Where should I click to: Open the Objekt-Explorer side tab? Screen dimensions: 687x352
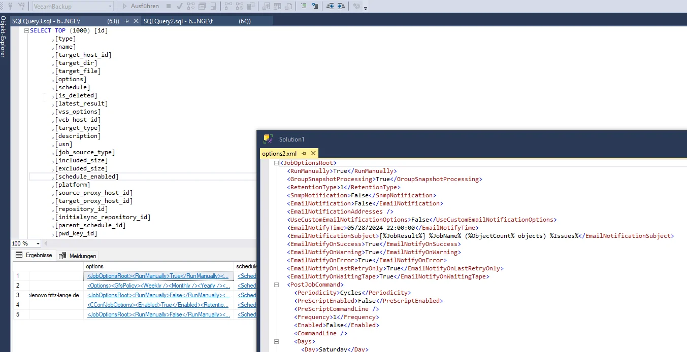point(3,37)
